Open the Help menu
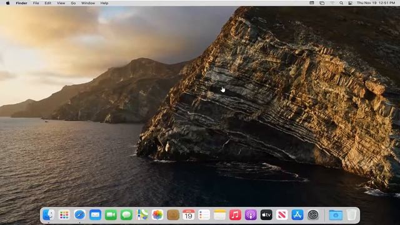The height and width of the screenshot is (225, 400). coord(104,3)
